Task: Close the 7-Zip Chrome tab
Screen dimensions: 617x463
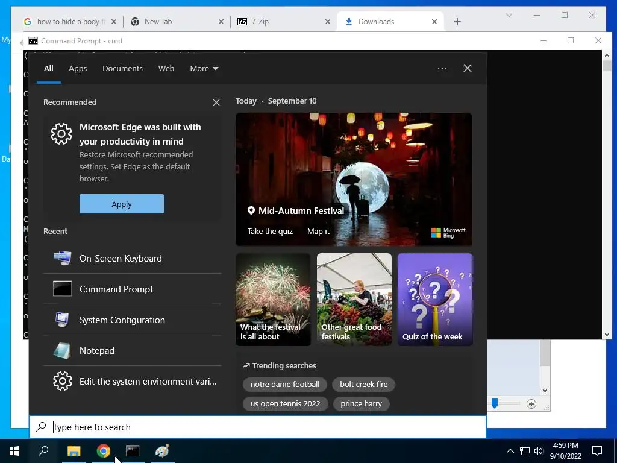Action: click(327, 22)
